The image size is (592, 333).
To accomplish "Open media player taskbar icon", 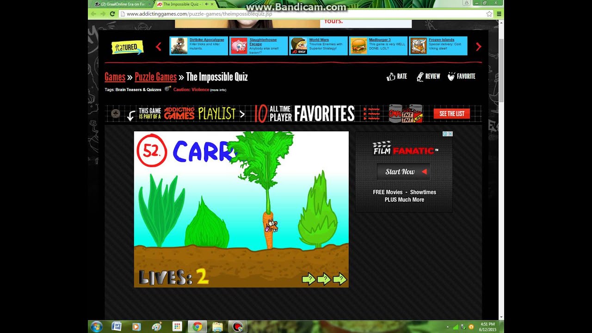I will pyautogui.click(x=136, y=327).
